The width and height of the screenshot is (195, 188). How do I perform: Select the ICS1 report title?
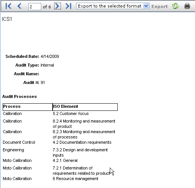(x=7, y=19)
